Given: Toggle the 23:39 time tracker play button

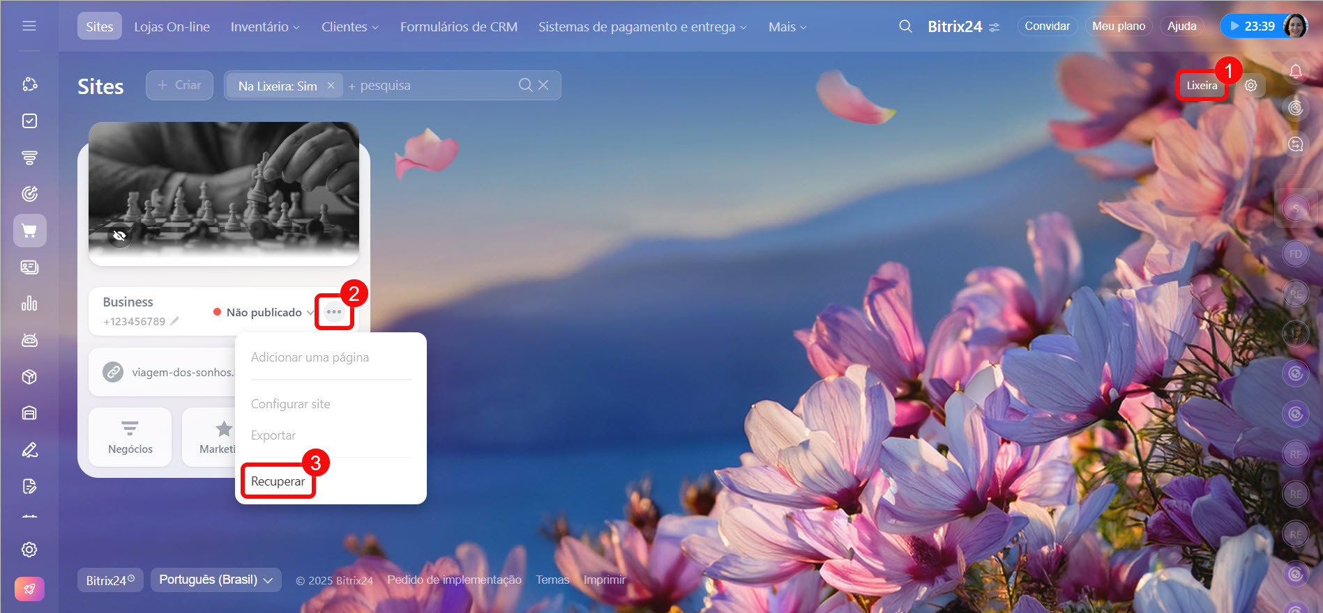Looking at the screenshot, I should (1234, 26).
